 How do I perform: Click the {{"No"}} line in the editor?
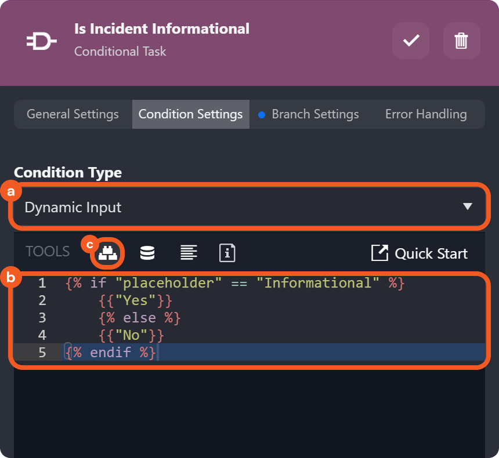tap(131, 335)
